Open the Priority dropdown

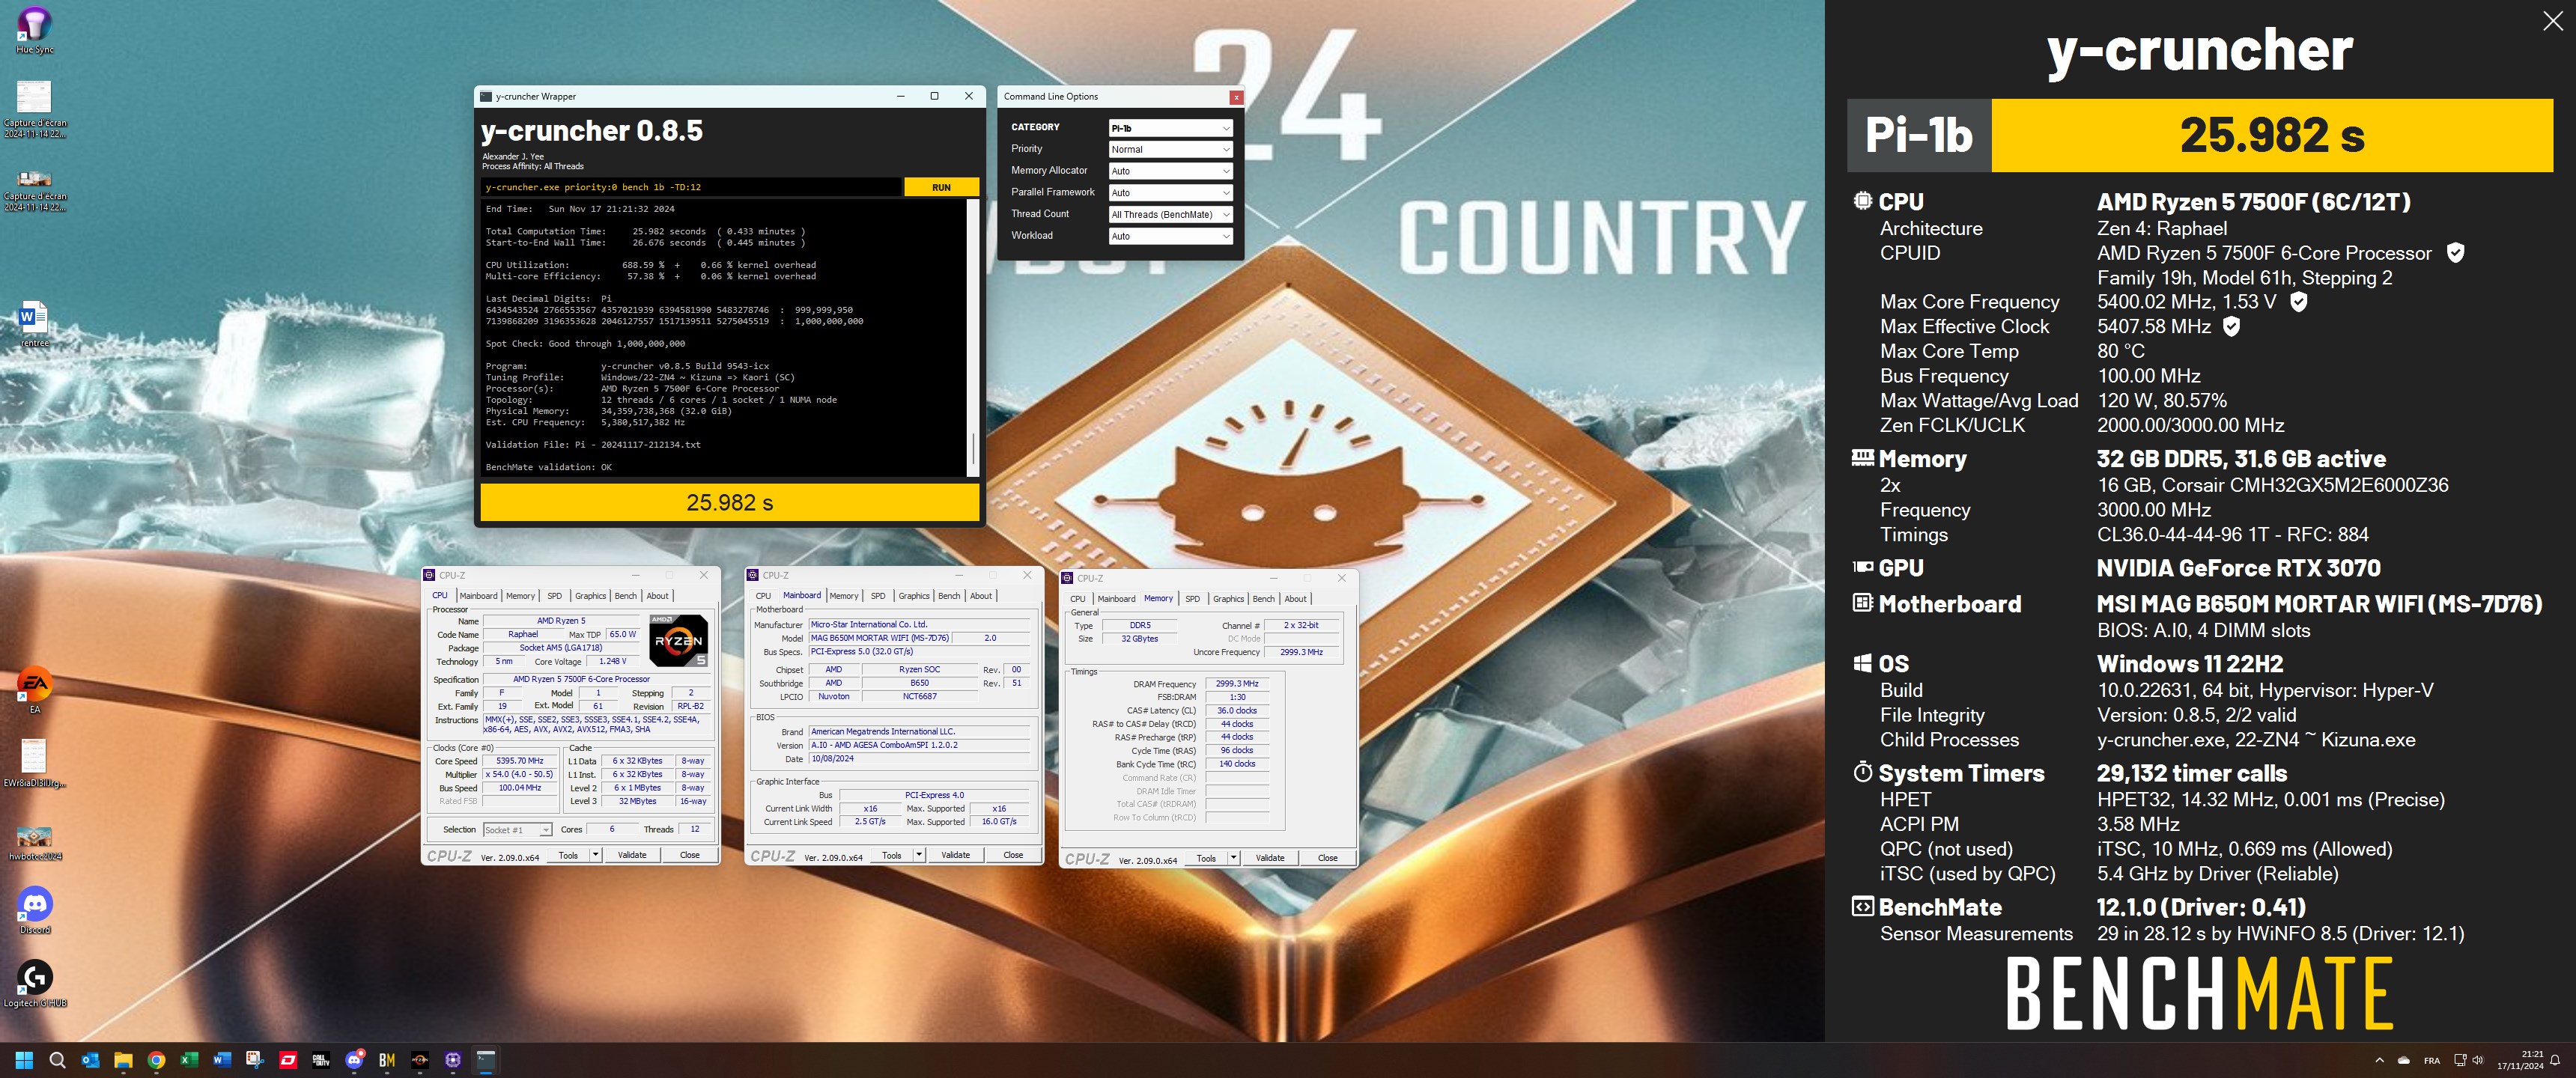point(1170,149)
